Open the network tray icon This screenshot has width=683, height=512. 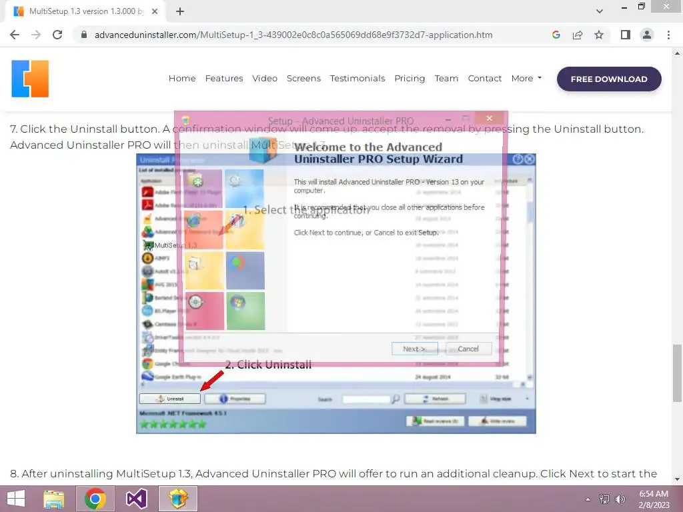[604, 499]
